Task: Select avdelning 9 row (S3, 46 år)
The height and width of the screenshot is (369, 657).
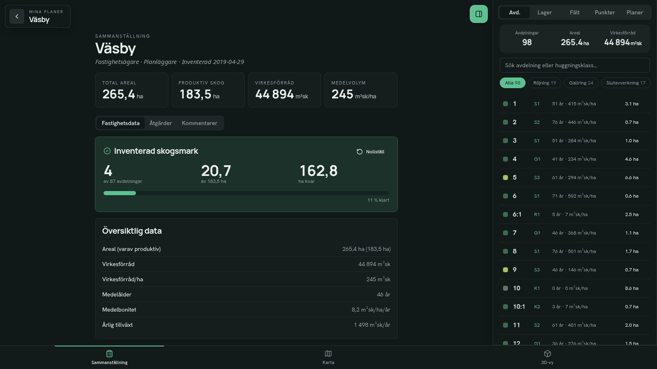Action: [575, 270]
